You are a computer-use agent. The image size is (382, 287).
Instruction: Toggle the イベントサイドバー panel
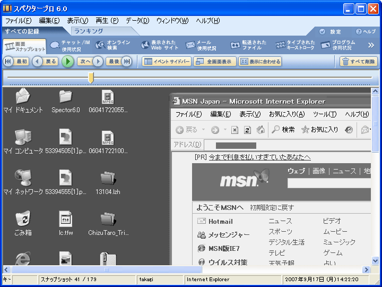click(167, 62)
